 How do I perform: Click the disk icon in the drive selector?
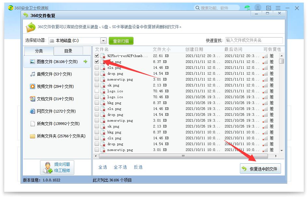coord(52,41)
